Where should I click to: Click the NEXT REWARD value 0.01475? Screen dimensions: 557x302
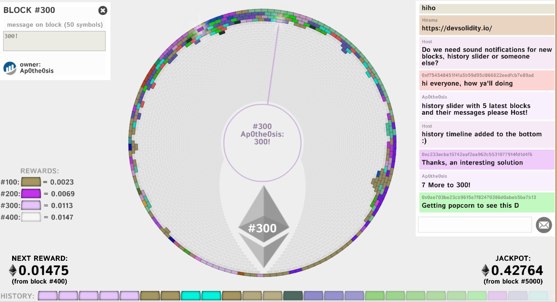44,270
